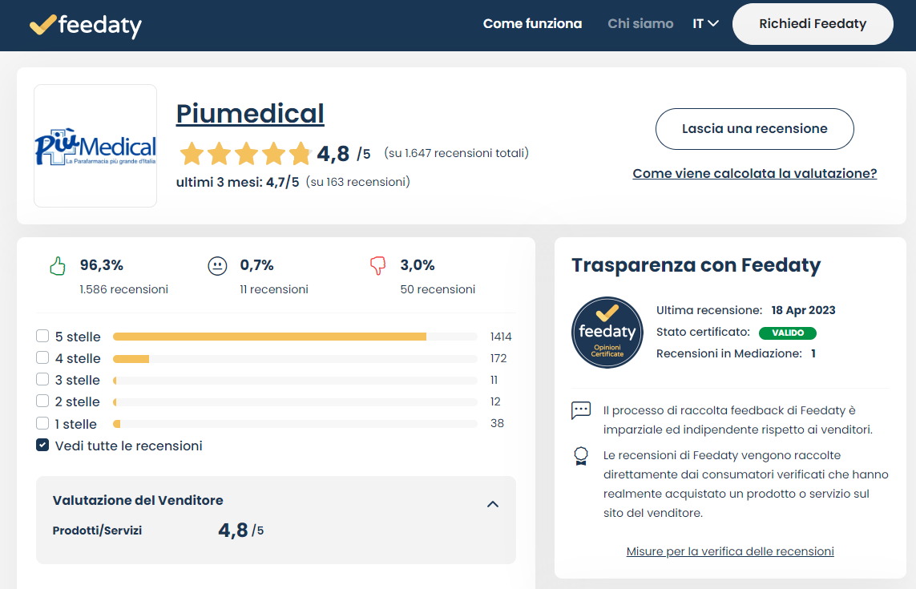Open Come viene calcolata la valutazione link
The height and width of the screenshot is (589, 916).
point(755,174)
